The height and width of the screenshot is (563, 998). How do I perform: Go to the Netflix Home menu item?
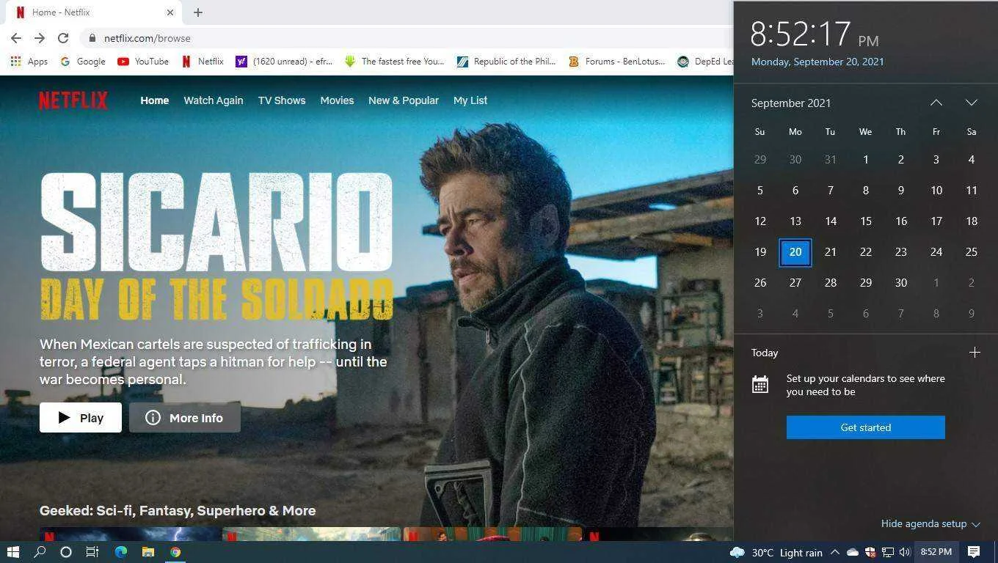pyautogui.click(x=155, y=100)
